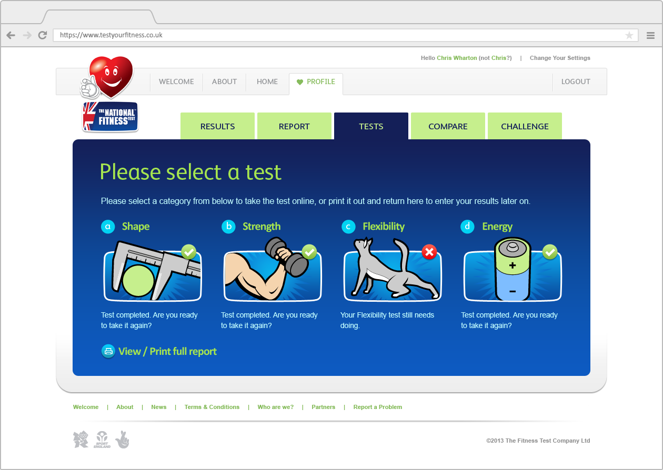This screenshot has width=663, height=470.
Task: Reload the page with refresh icon
Action: [x=43, y=35]
